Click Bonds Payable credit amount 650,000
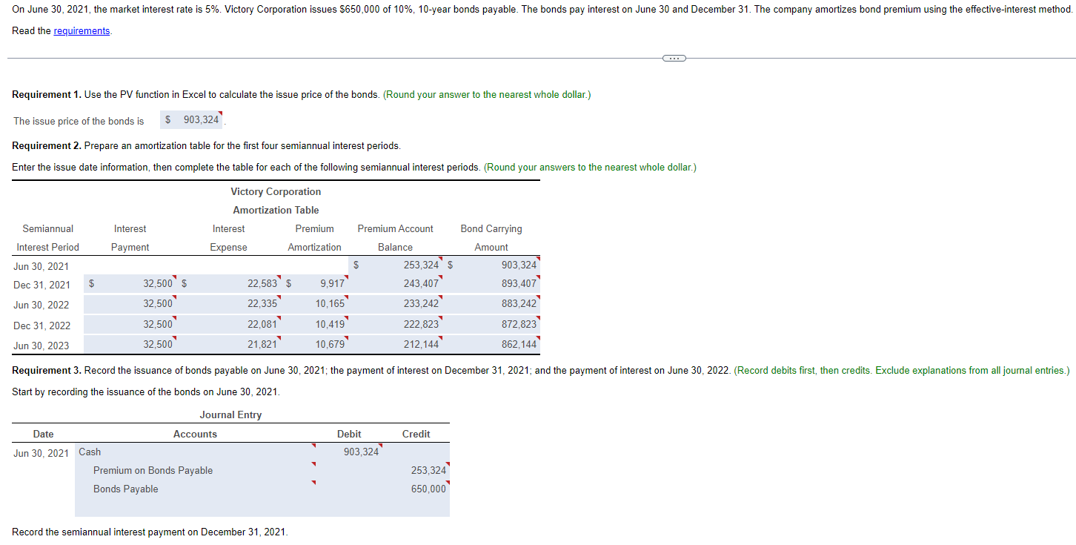Image resolution: width=1076 pixels, height=545 pixels. pyautogui.click(x=428, y=488)
